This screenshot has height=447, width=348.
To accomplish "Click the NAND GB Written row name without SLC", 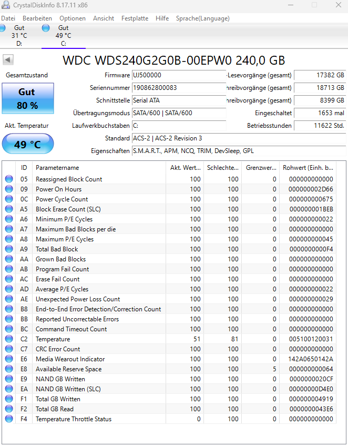I will [x=60, y=379].
